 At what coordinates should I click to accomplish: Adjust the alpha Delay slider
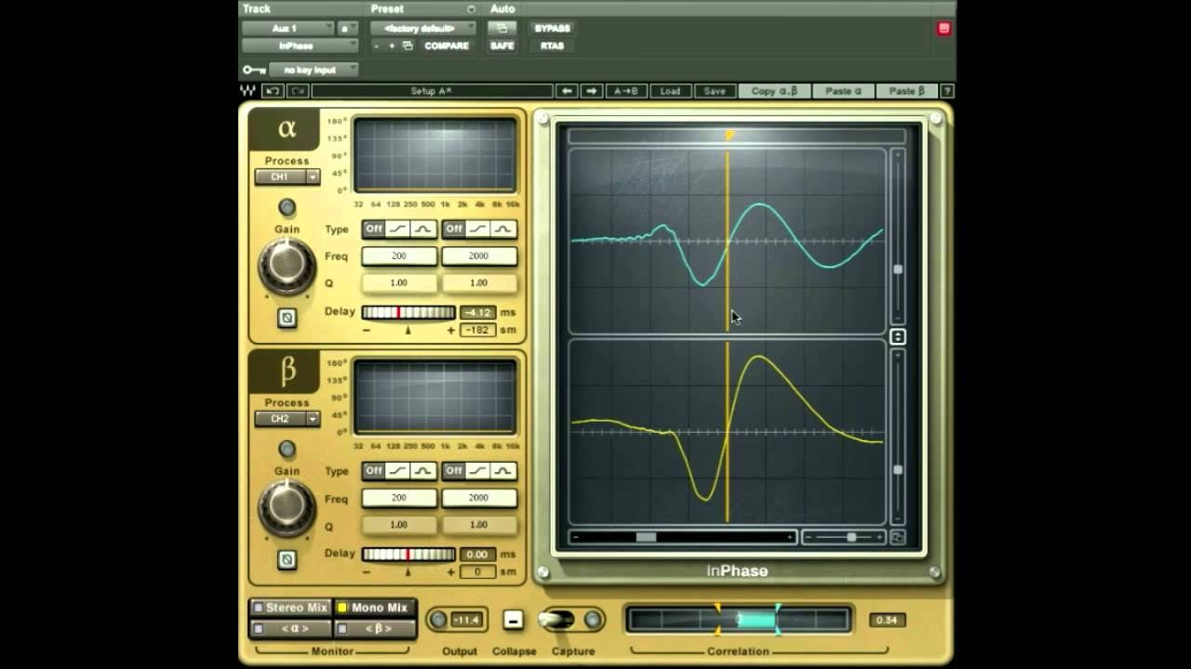pos(407,312)
